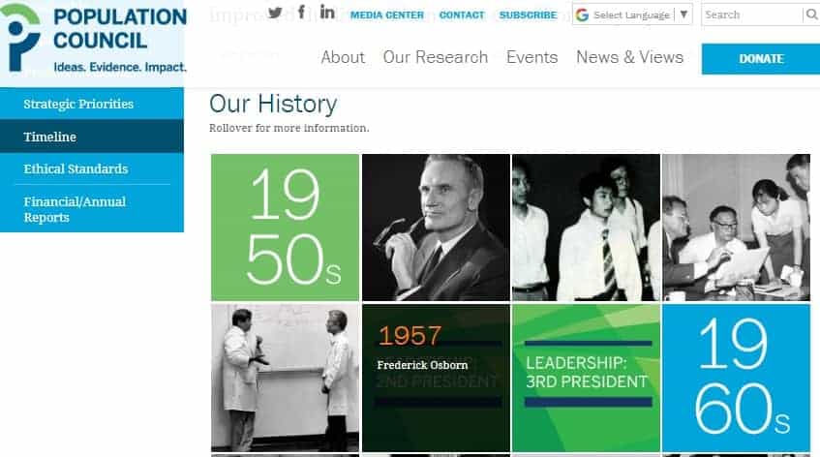This screenshot has width=820, height=457.
Task: Open News & Views menu
Action: 629,57
